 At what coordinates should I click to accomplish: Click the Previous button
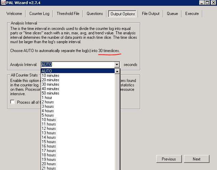coord(169,159)
